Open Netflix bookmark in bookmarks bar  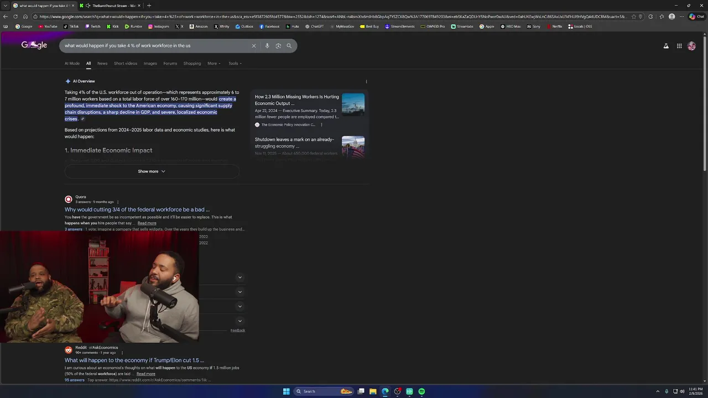point(554,27)
